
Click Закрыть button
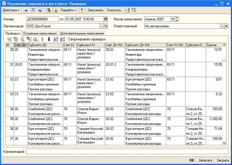[x=223, y=160]
